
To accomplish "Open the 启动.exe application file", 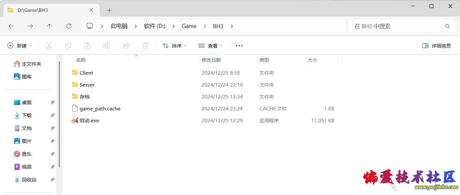I will (89, 121).
